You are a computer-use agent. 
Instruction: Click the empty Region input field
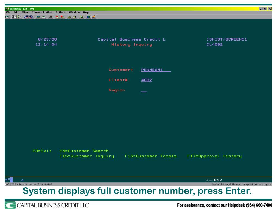point(144,90)
